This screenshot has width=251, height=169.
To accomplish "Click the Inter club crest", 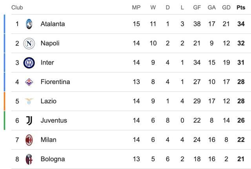I will [x=29, y=63].
